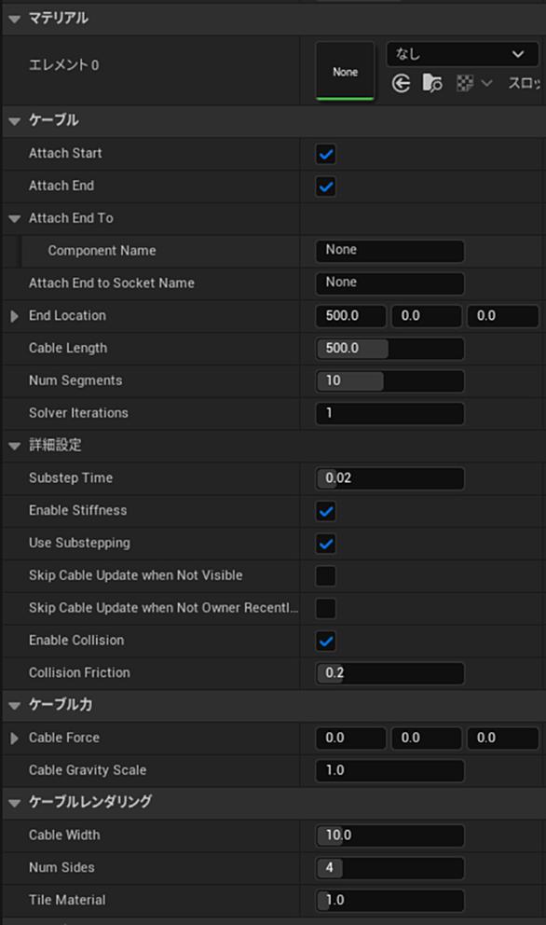Toggle the Use Substepping checkbox

point(326,544)
